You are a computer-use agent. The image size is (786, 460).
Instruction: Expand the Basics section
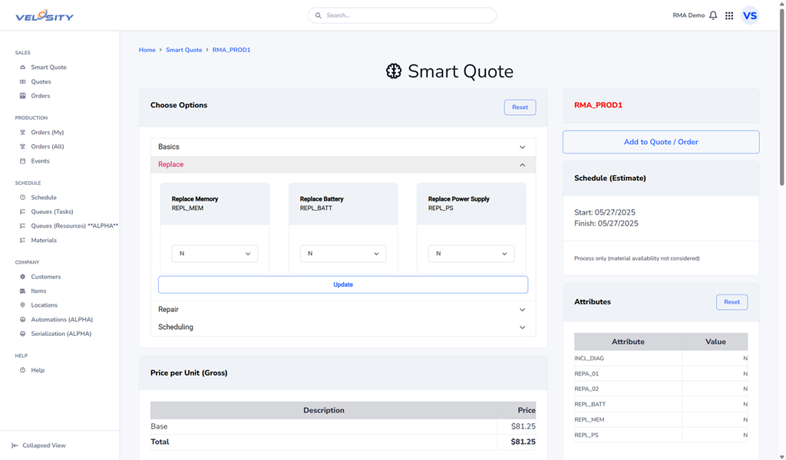tap(342, 147)
